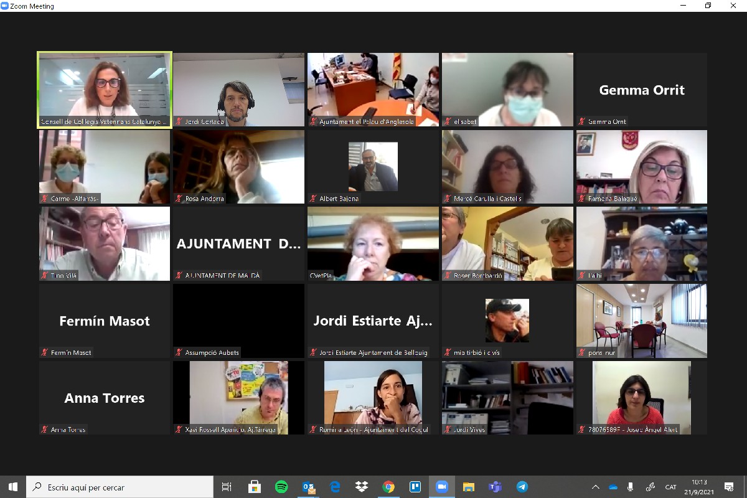
Task: Open the CAT input language selector
Action: coord(670,487)
